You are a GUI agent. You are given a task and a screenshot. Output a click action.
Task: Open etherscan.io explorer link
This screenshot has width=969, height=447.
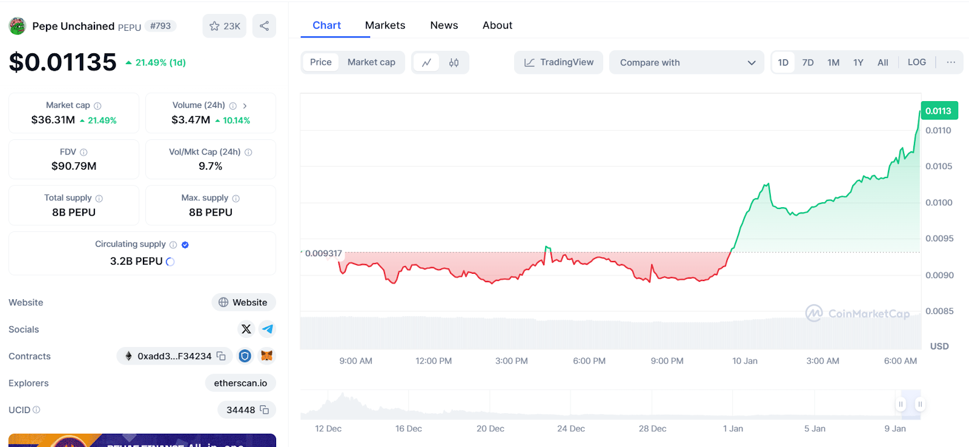(240, 383)
